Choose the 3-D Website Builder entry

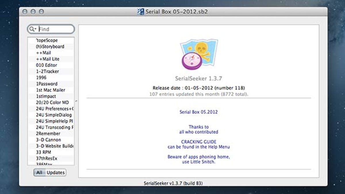pos(51,146)
